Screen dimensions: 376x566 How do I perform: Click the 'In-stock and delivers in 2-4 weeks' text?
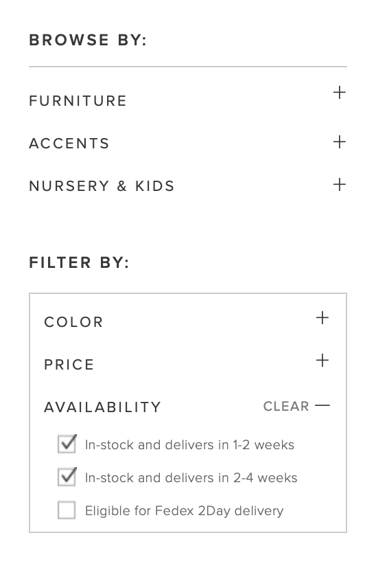[x=191, y=477]
